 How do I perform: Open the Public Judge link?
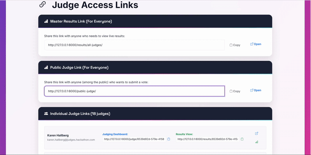255,90
